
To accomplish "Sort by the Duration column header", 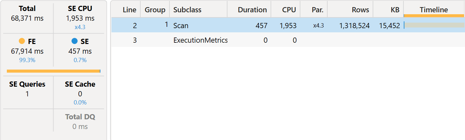I will [249, 9].
